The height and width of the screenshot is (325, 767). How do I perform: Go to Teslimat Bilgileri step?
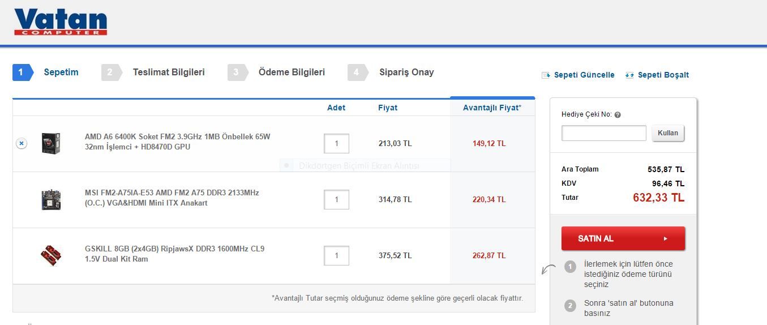pyautogui.click(x=168, y=72)
